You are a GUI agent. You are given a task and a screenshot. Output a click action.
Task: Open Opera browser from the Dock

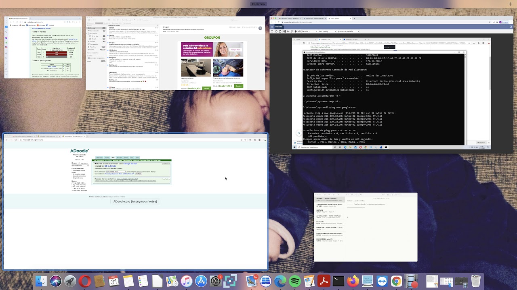click(x=85, y=281)
